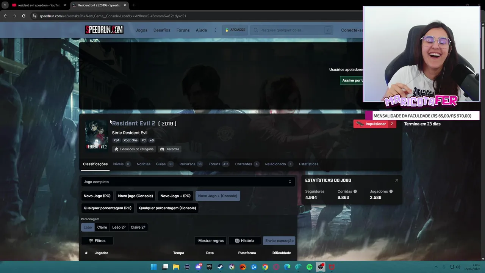
Task: Switch to the Notícias tab
Action: [144, 164]
